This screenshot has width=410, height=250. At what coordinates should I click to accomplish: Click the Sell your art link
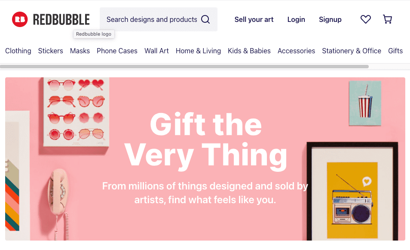click(254, 19)
